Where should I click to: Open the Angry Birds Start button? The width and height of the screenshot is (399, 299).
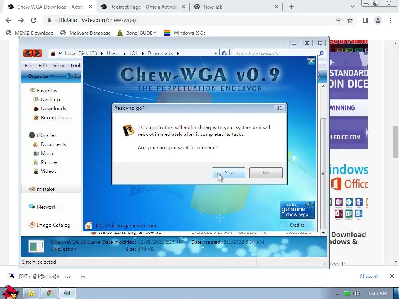click(x=10, y=292)
